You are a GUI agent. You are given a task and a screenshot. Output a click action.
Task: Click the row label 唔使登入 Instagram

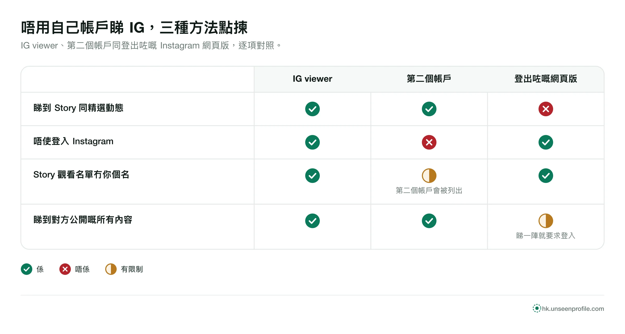[73, 141]
